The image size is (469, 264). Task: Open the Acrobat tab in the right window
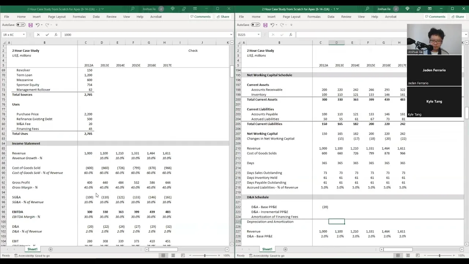click(x=391, y=16)
